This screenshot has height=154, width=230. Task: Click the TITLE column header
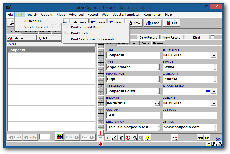(x=51, y=44)
